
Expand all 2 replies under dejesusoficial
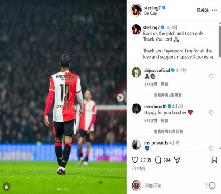168,95
